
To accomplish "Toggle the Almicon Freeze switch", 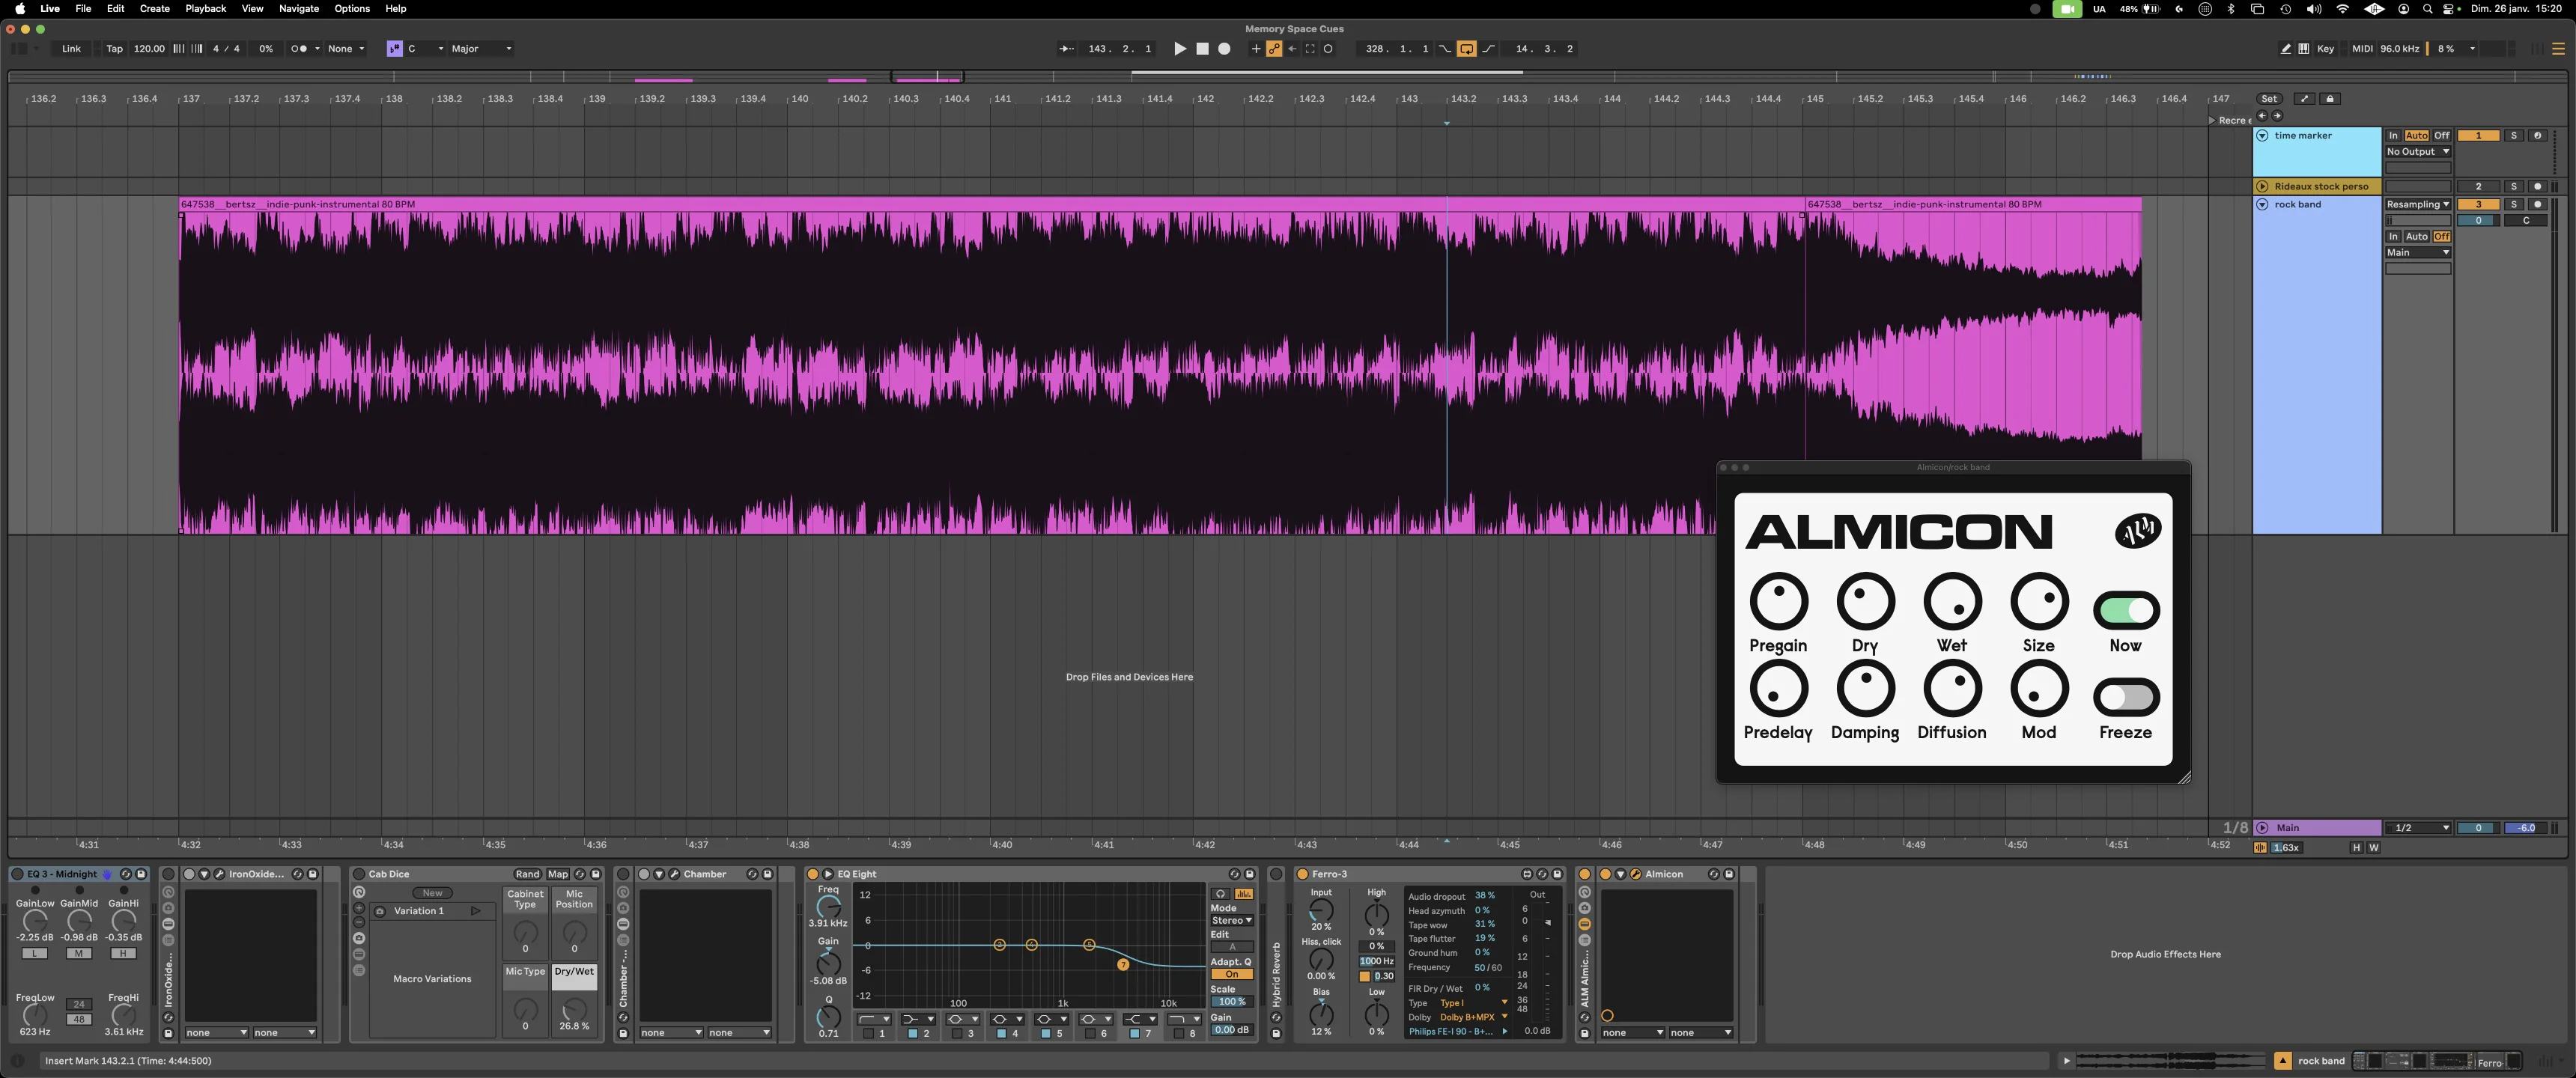I will click(2126, 696).
